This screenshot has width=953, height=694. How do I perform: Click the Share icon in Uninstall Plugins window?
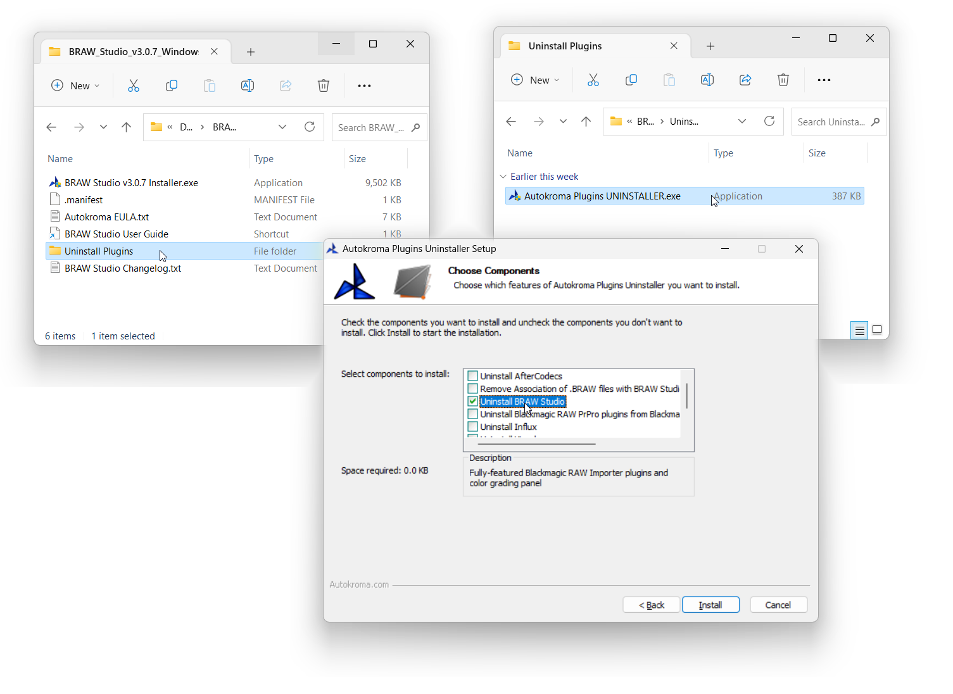click(x=745, y=80)
